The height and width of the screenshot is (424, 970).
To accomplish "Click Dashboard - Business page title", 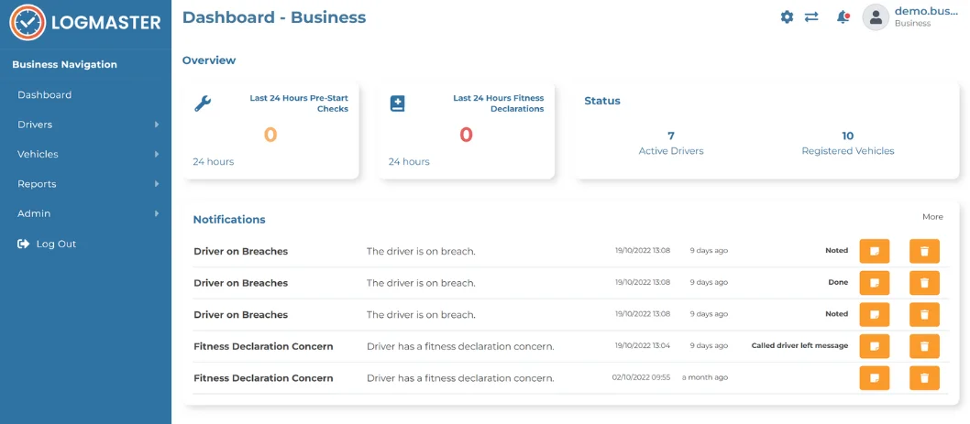I will coord(274,17).
